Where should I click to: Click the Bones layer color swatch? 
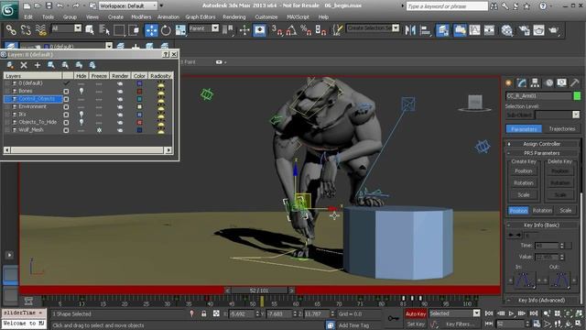coord(139,92)
